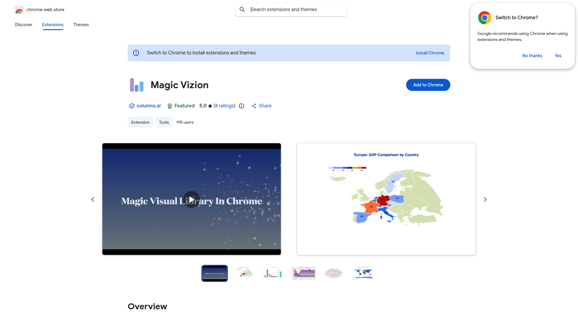Click the Magic Vizion extension icon
The height and width of the screenshot is (325, 578).
tap(136, 85)
